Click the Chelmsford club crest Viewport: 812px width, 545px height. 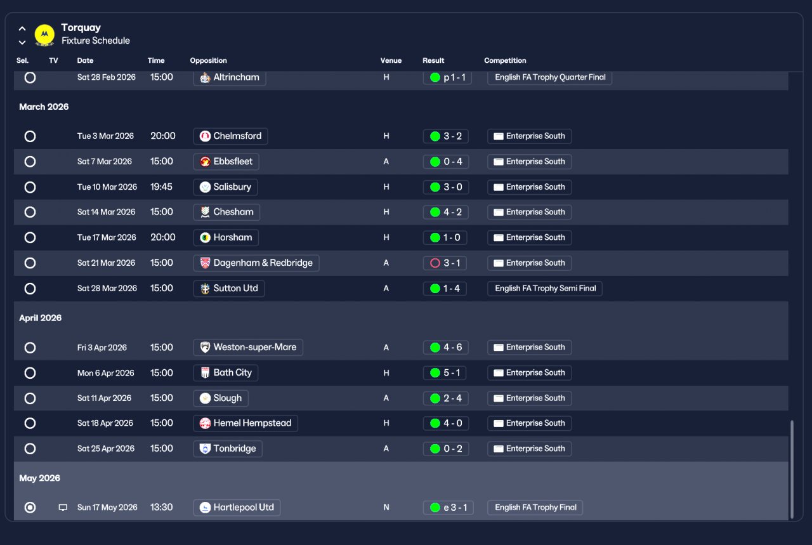pos(205,136)
